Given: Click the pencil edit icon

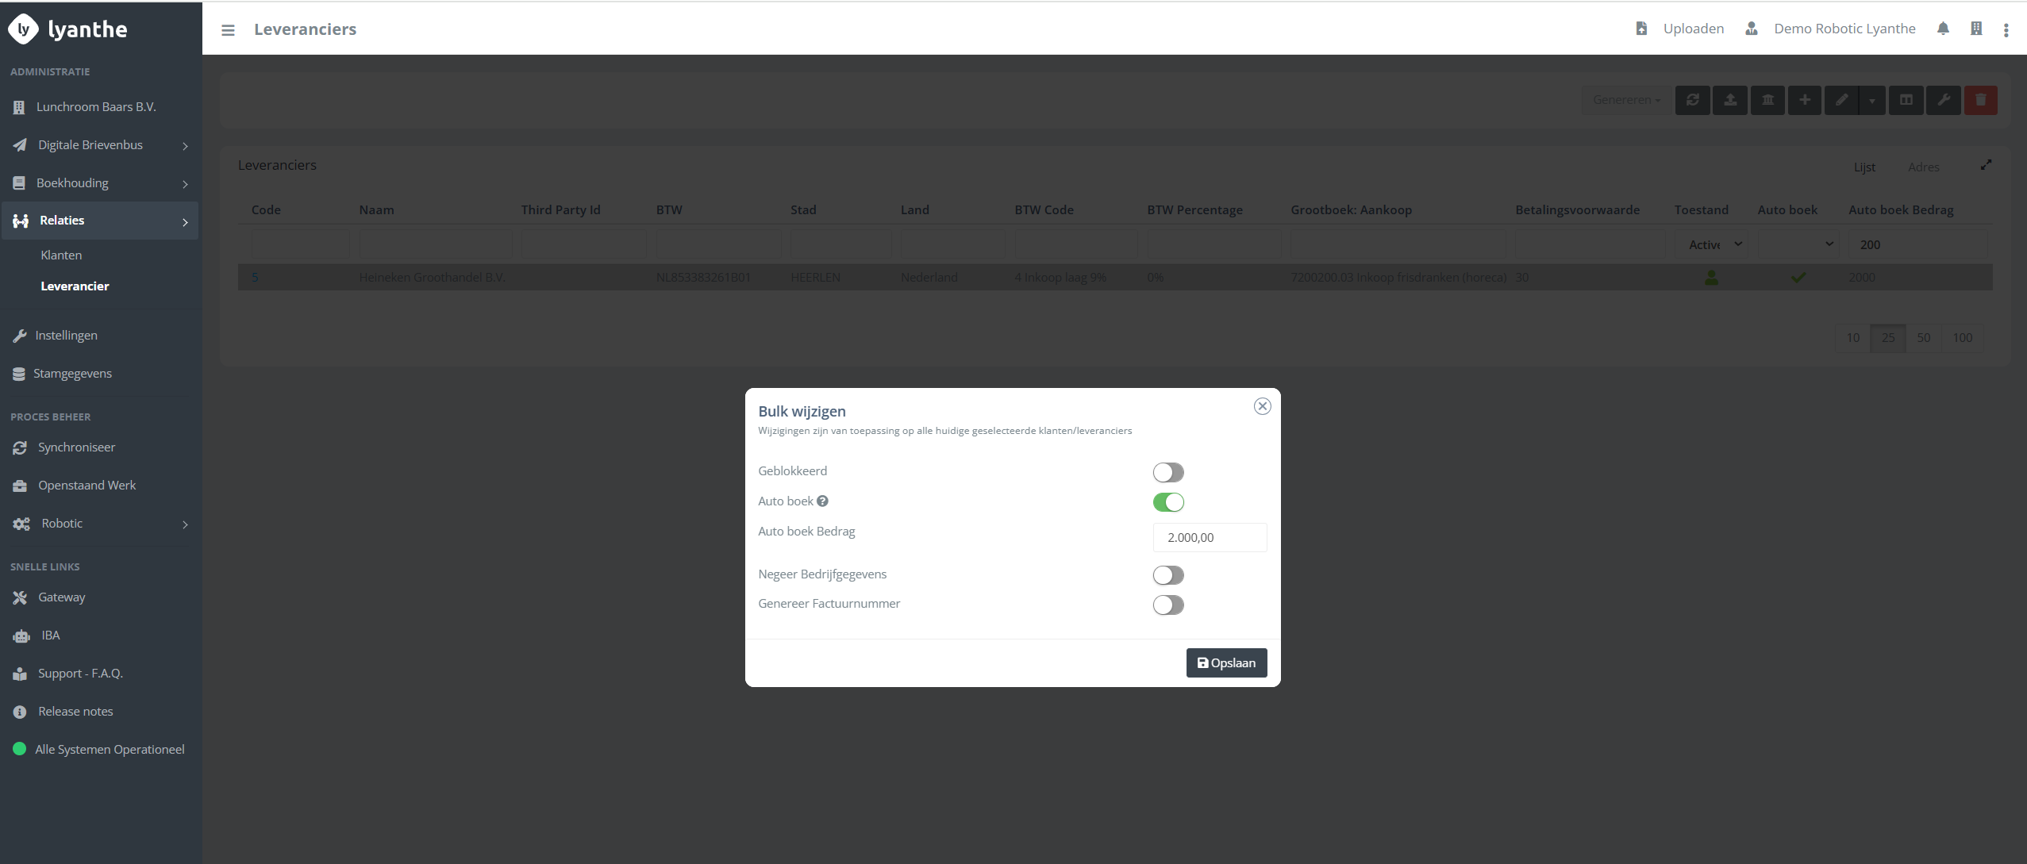Looking at the screenshot, I should (1841, 100).
